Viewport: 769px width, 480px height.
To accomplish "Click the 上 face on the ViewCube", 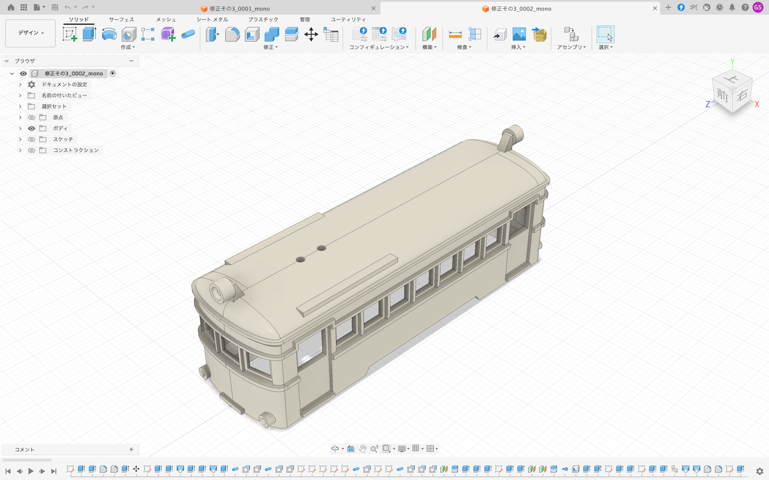I will 732,78.
